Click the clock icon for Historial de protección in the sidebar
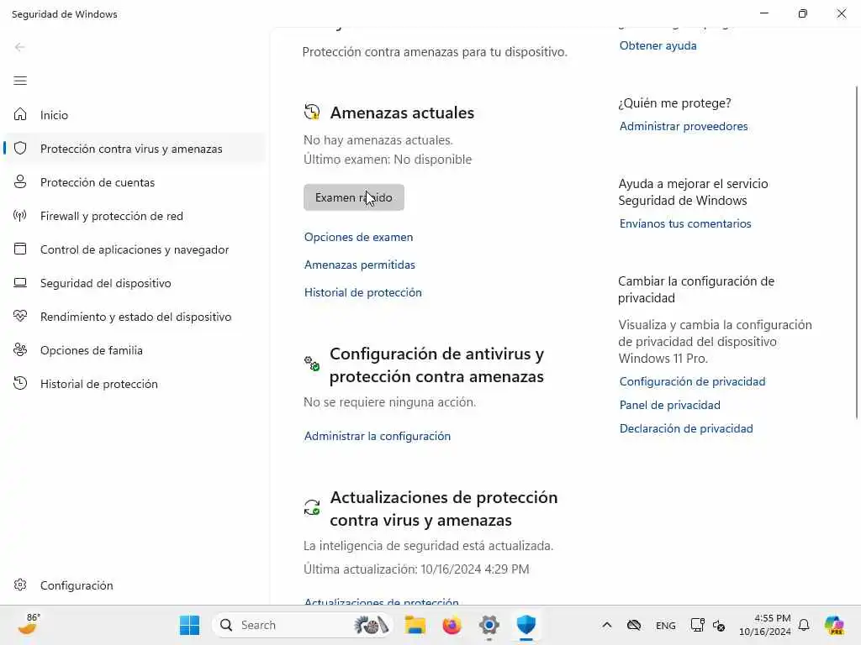 pyautogui.click(x=20, y=383)
